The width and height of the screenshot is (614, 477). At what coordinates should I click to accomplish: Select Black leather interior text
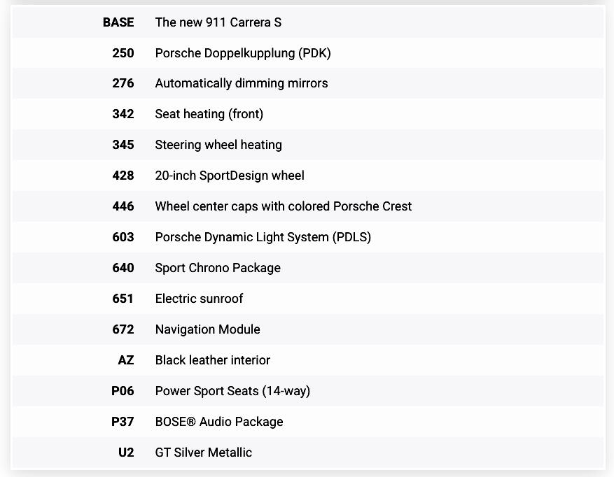[213, 360]
